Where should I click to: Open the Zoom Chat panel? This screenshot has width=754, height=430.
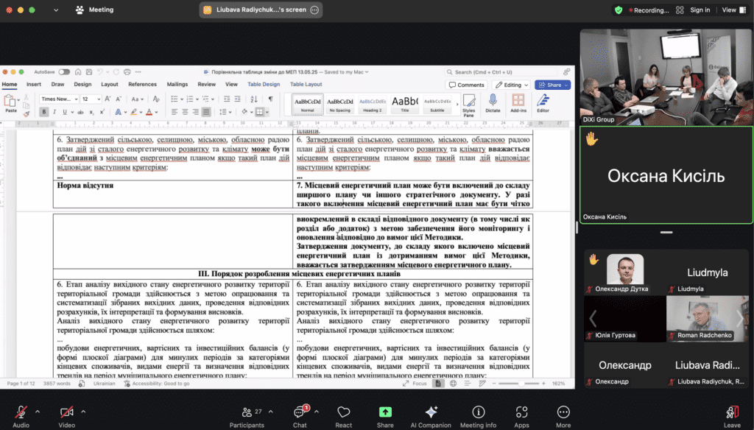pos(299,412)
